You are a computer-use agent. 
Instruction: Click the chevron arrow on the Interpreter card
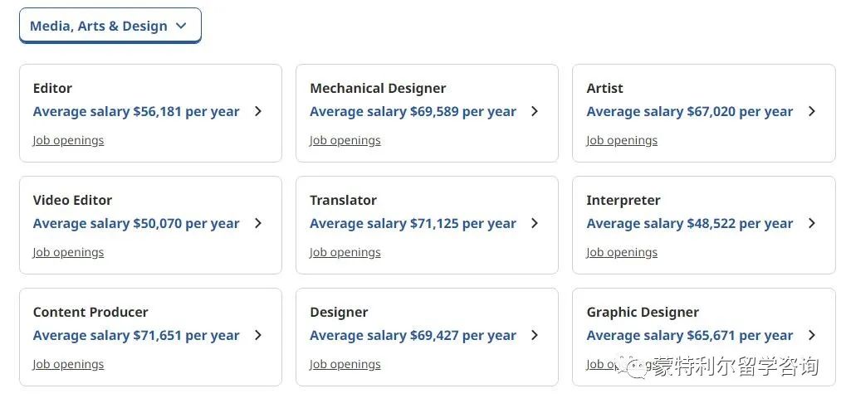[812, 223]
